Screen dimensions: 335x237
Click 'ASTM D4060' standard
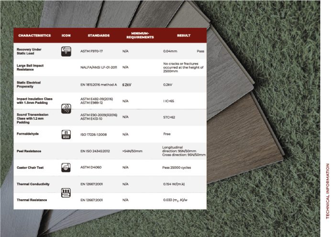(91, 167)
